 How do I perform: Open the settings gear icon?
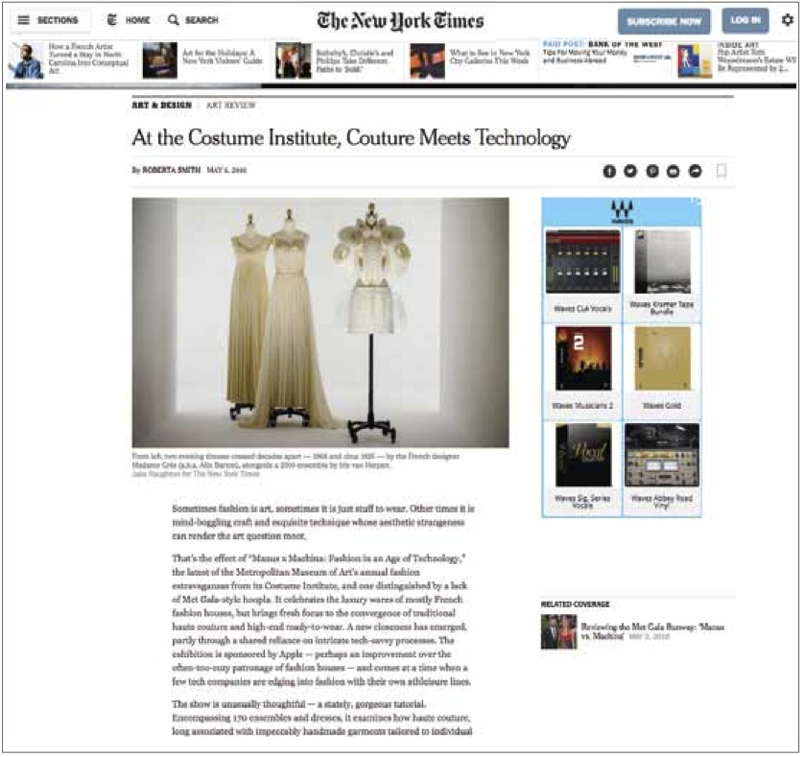(787, 20)
